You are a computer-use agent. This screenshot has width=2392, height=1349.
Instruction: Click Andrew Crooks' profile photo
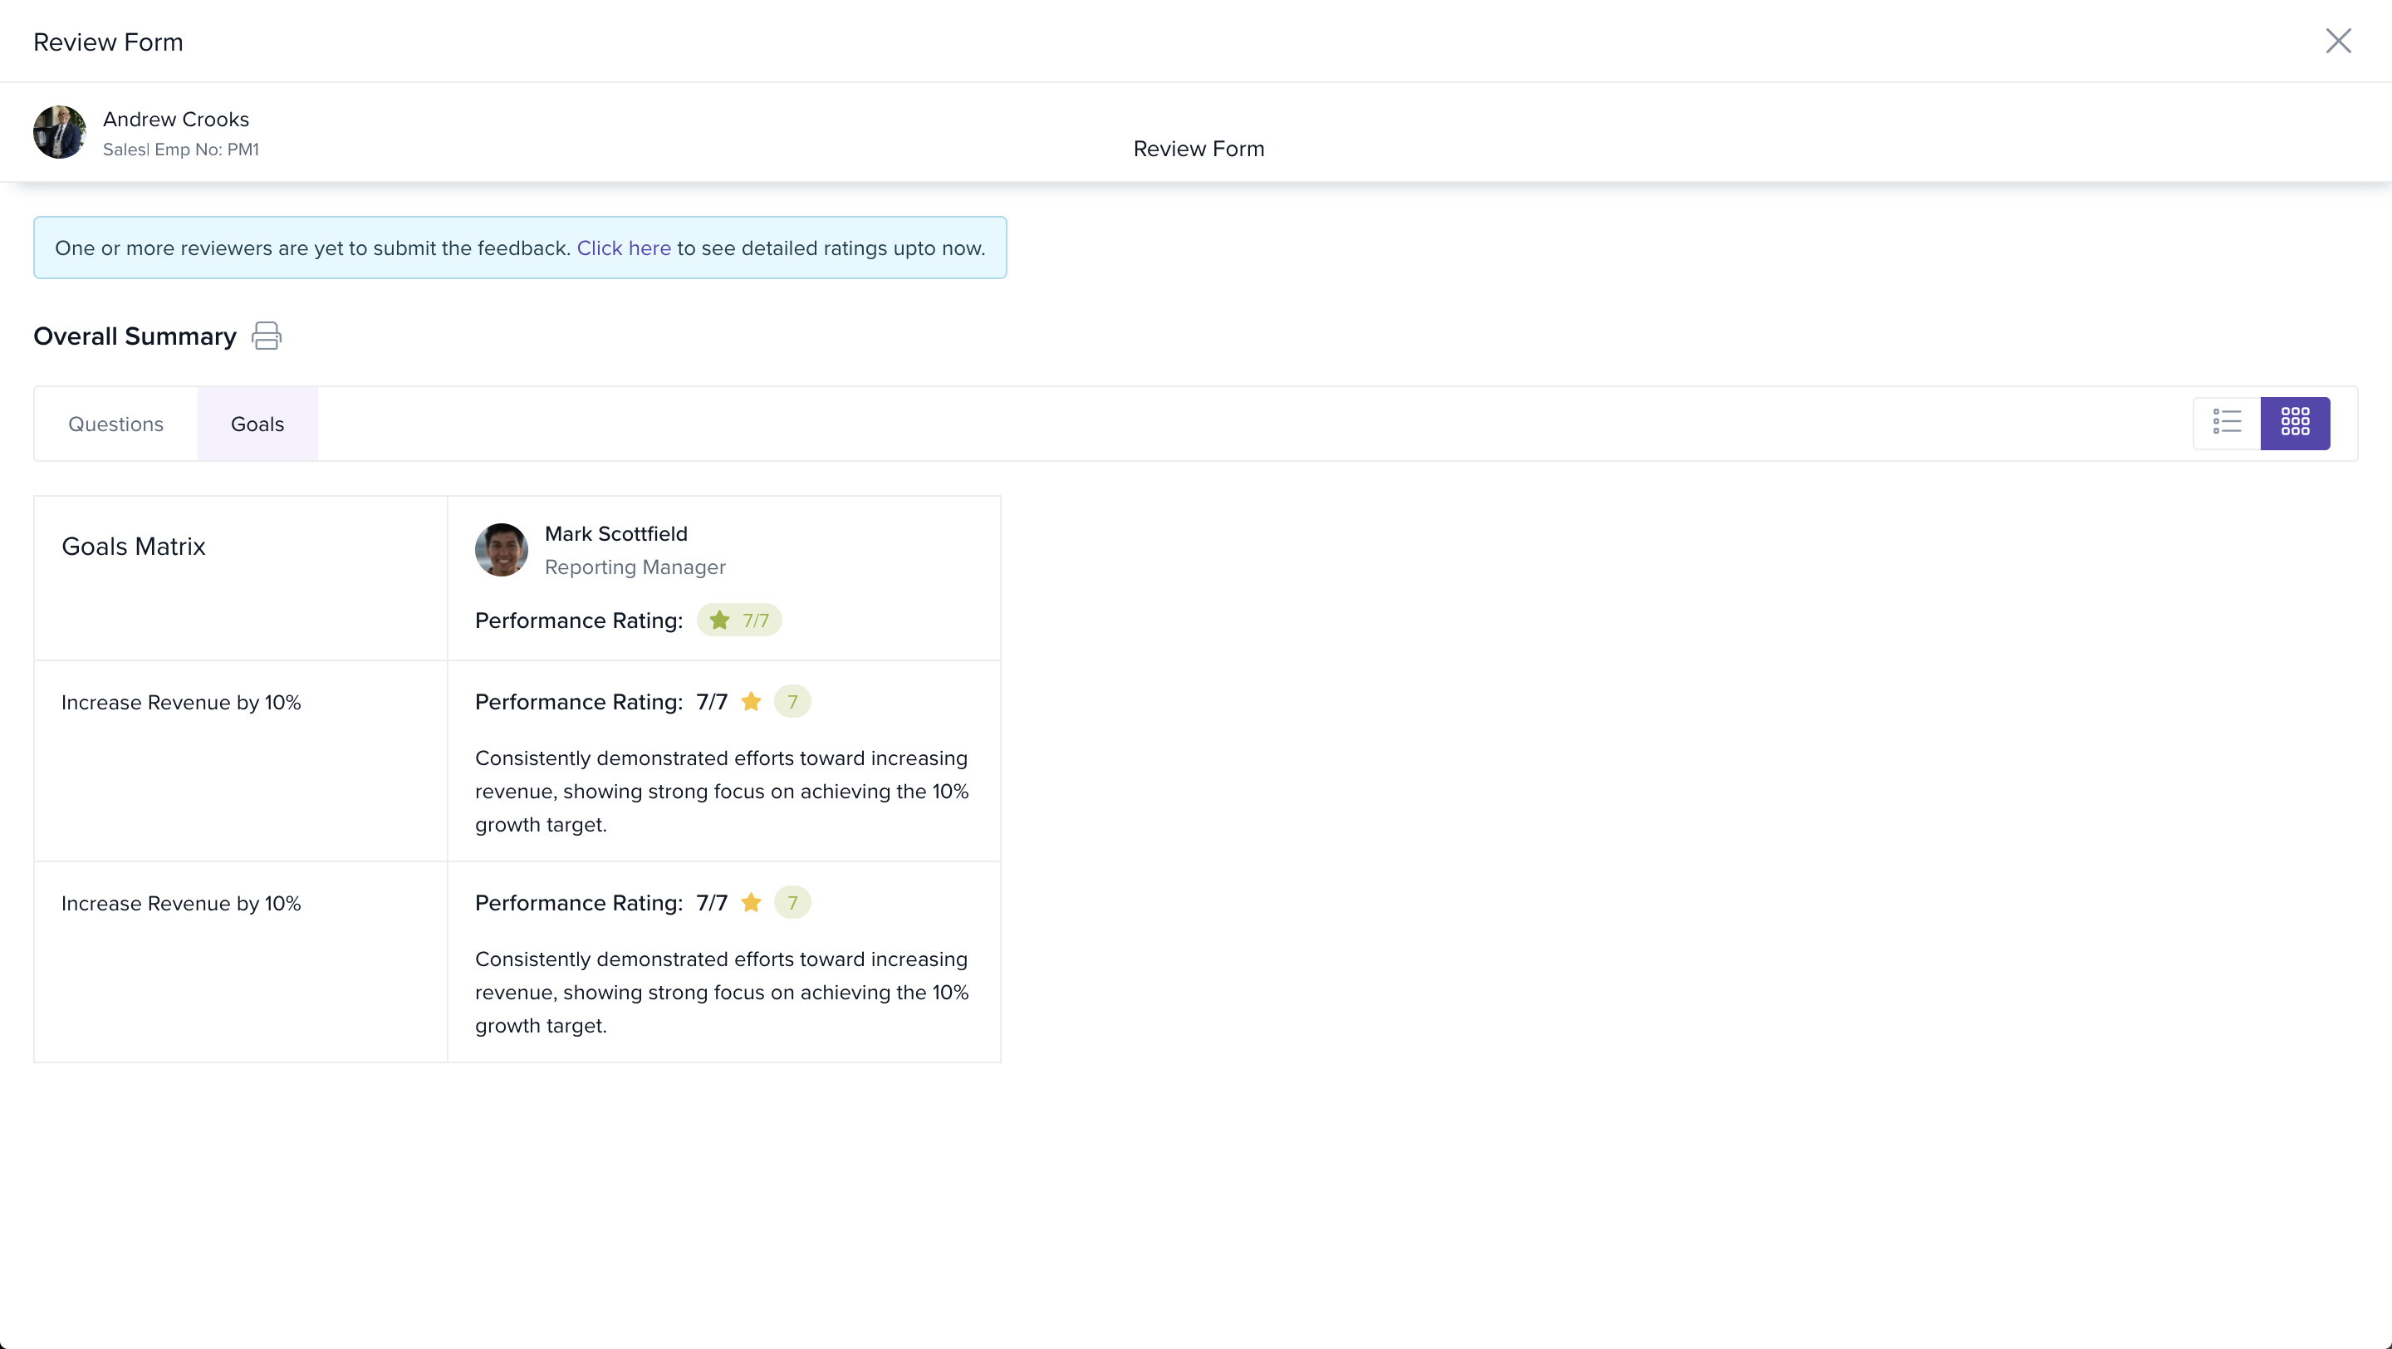(x=60, y=133)
